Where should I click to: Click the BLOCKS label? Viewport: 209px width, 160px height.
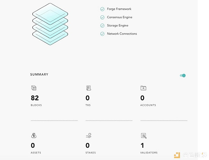tap(36, 105)
